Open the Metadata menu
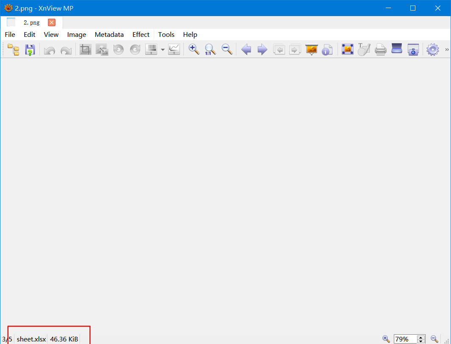This screenshot has height=344, width=451. pyautogui.click(x=109, y=35)
